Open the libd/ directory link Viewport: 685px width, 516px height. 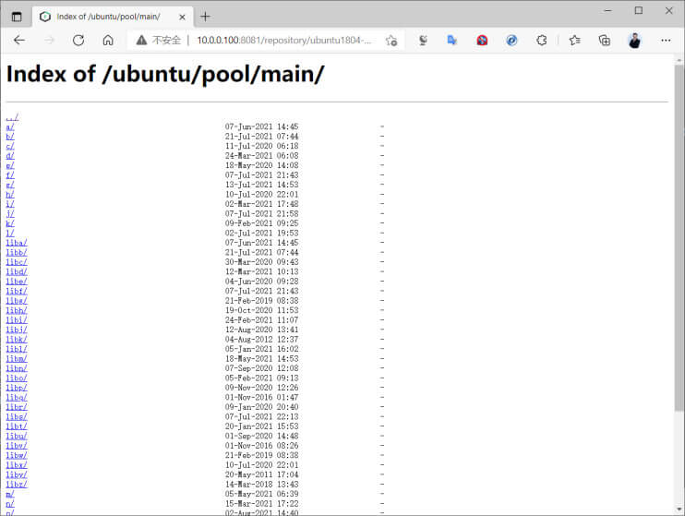coord(17,271)
